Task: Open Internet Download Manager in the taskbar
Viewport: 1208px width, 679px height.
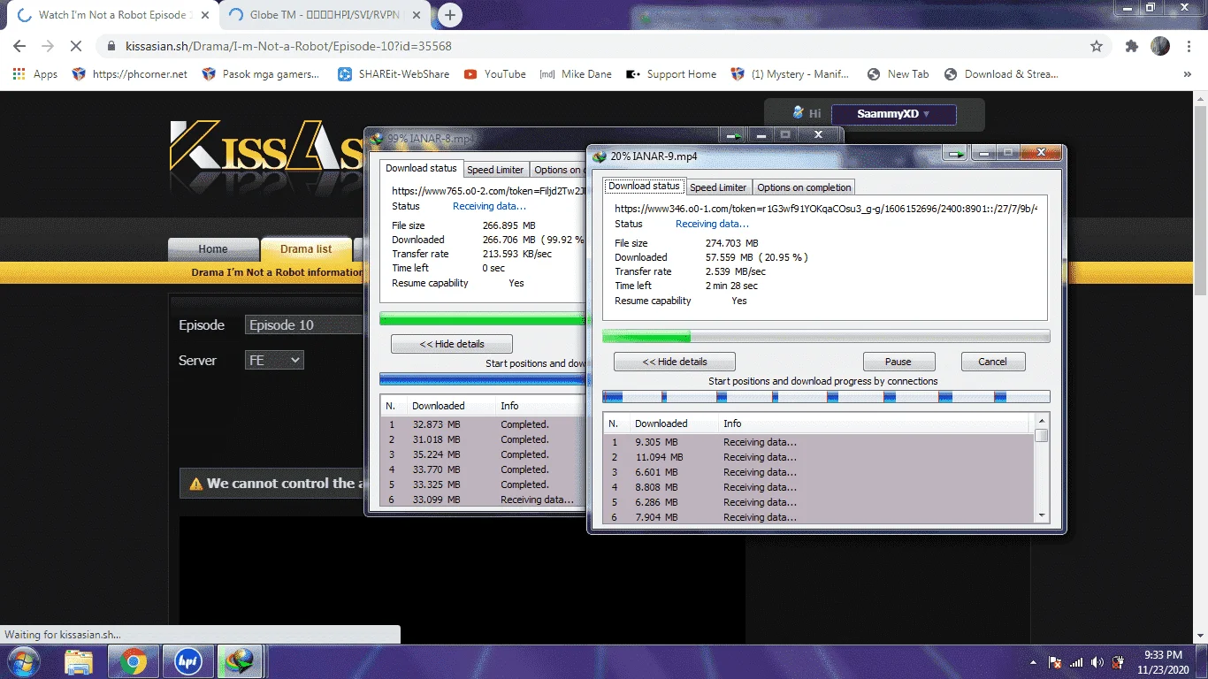Action: [240, 661]
